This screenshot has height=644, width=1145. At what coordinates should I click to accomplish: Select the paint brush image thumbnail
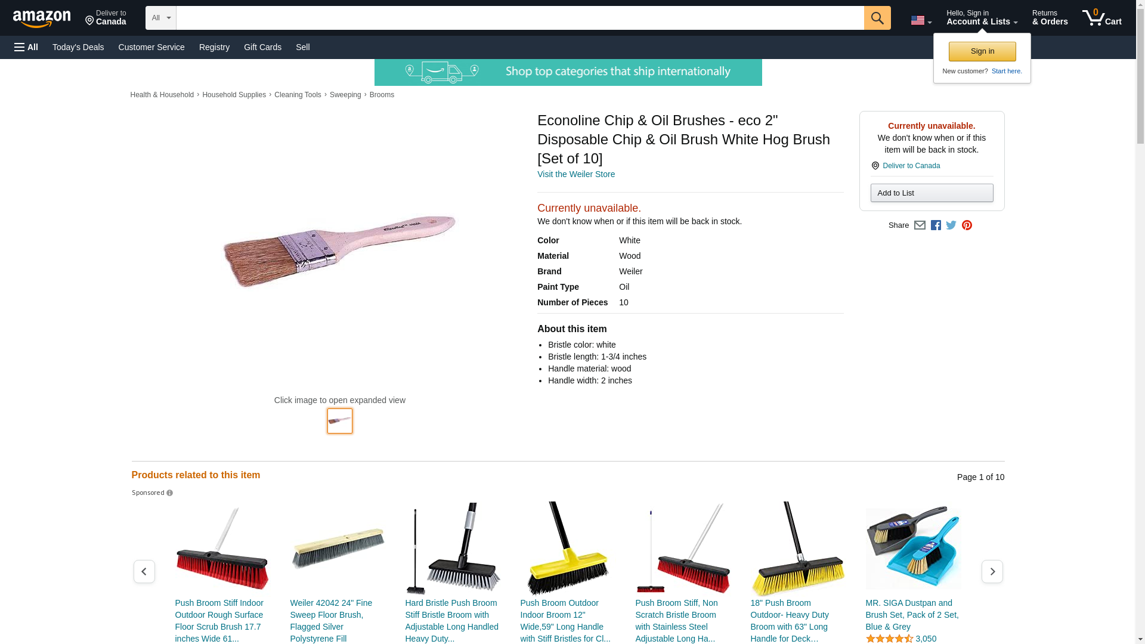pyautogui.click(x=340, y=421)
